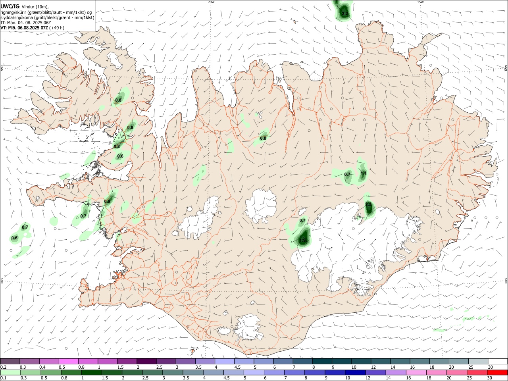Viewport: 508px width, 381px height.
Task: Select the 'slydda/snjókoma' legend description line
Action: (47, 17)
